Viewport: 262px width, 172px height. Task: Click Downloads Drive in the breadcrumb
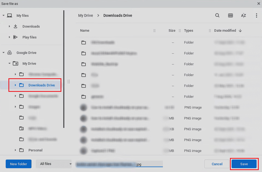point(118,15)
